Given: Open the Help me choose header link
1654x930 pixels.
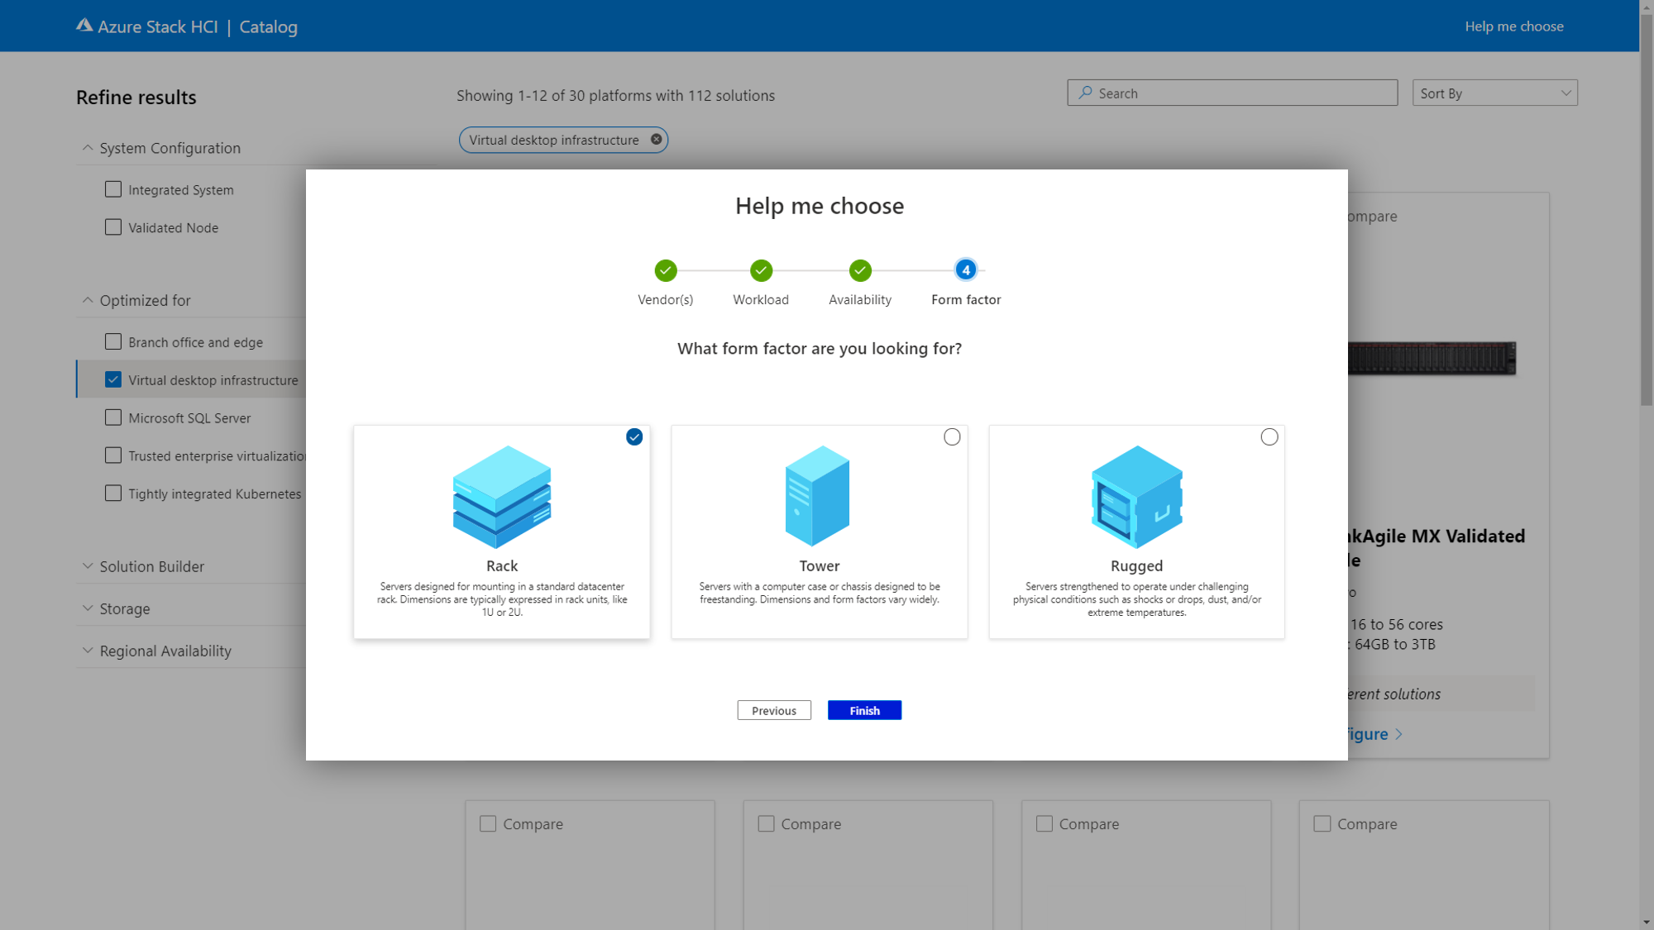Looking at the screenshot, I should [1513, 26].
